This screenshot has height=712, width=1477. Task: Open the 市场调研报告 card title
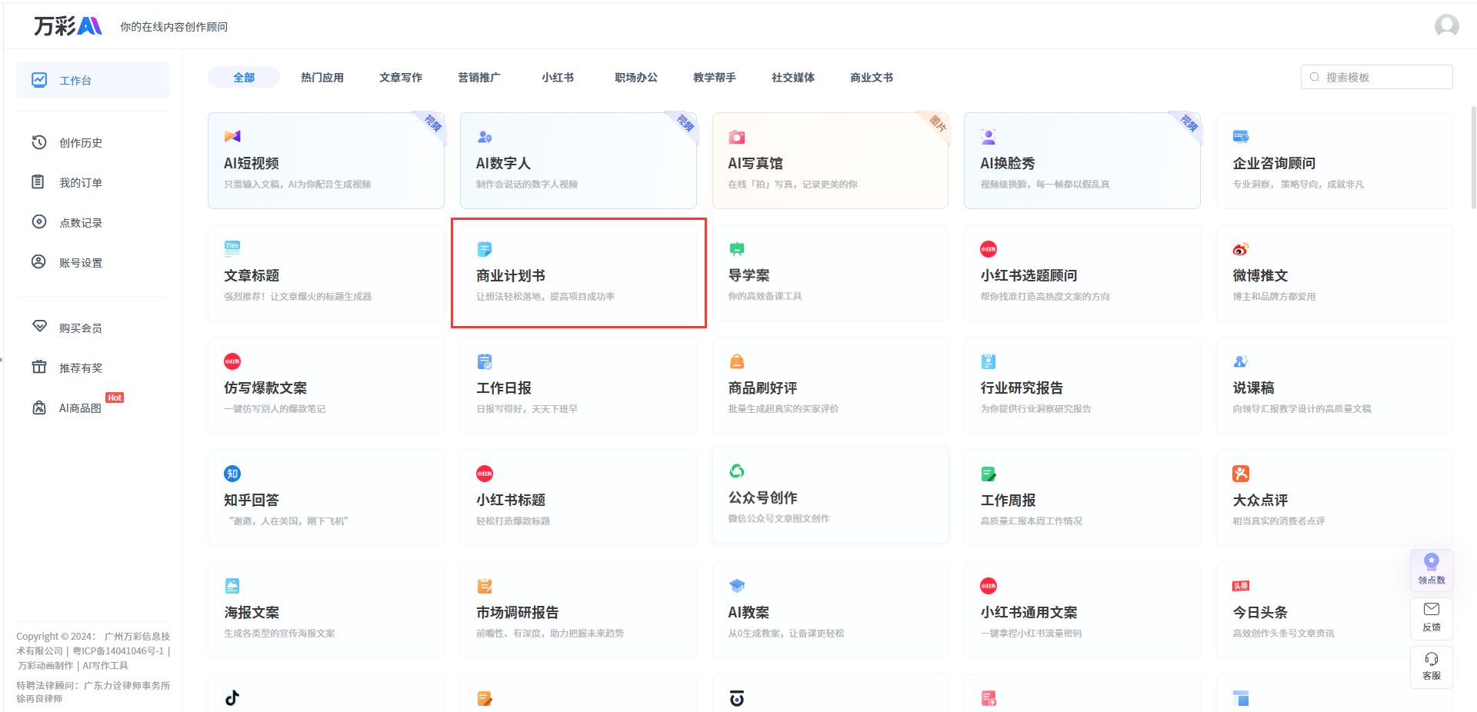click(518, 613)
